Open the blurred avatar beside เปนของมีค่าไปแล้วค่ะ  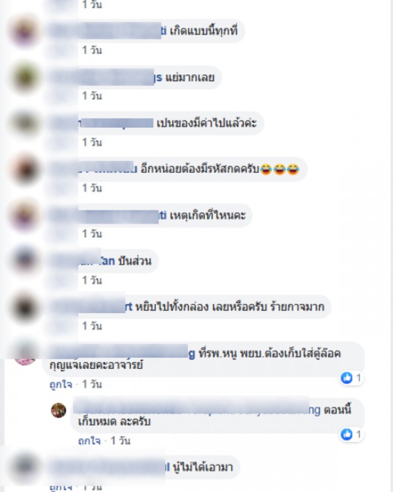coord(25,123)
